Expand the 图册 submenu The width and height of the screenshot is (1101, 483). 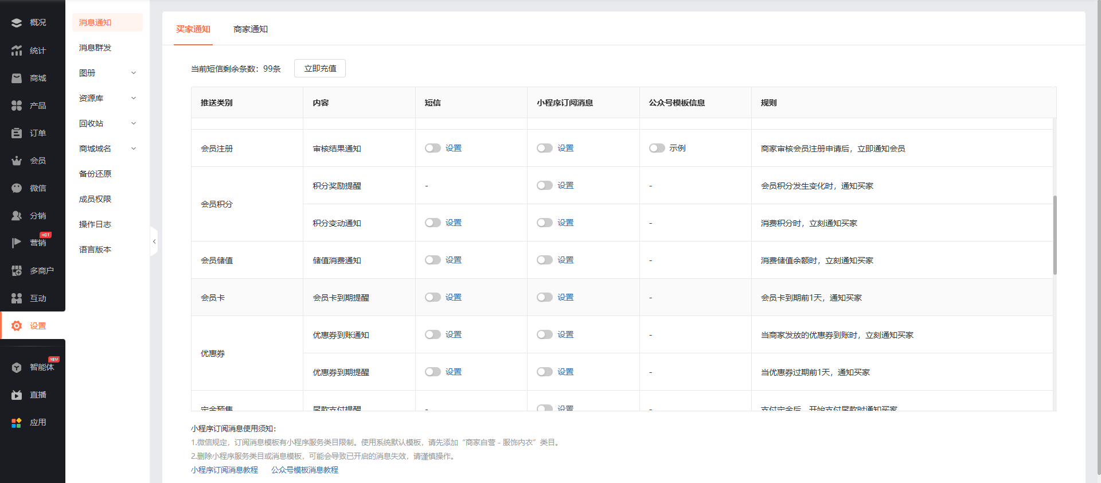pyautogui.click(x=134, y=73)
